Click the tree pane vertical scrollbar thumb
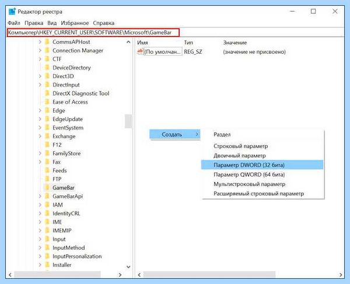 pos(128,121)
